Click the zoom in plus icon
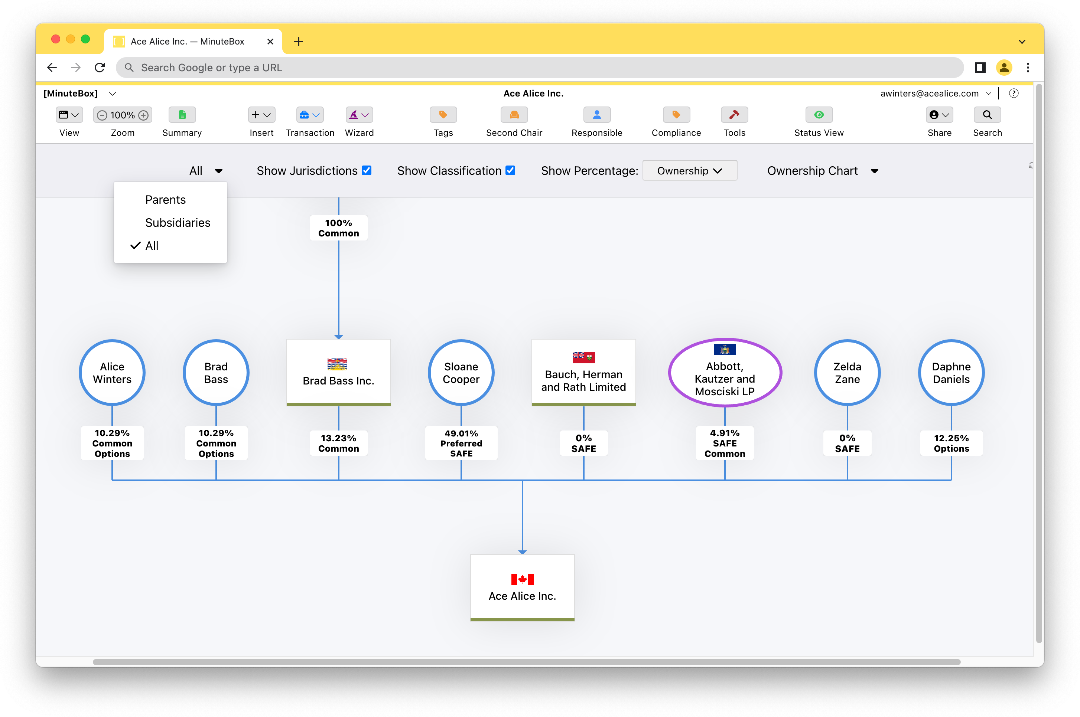The height and width of the screenshot is (717, 1080). click(143, 115)
